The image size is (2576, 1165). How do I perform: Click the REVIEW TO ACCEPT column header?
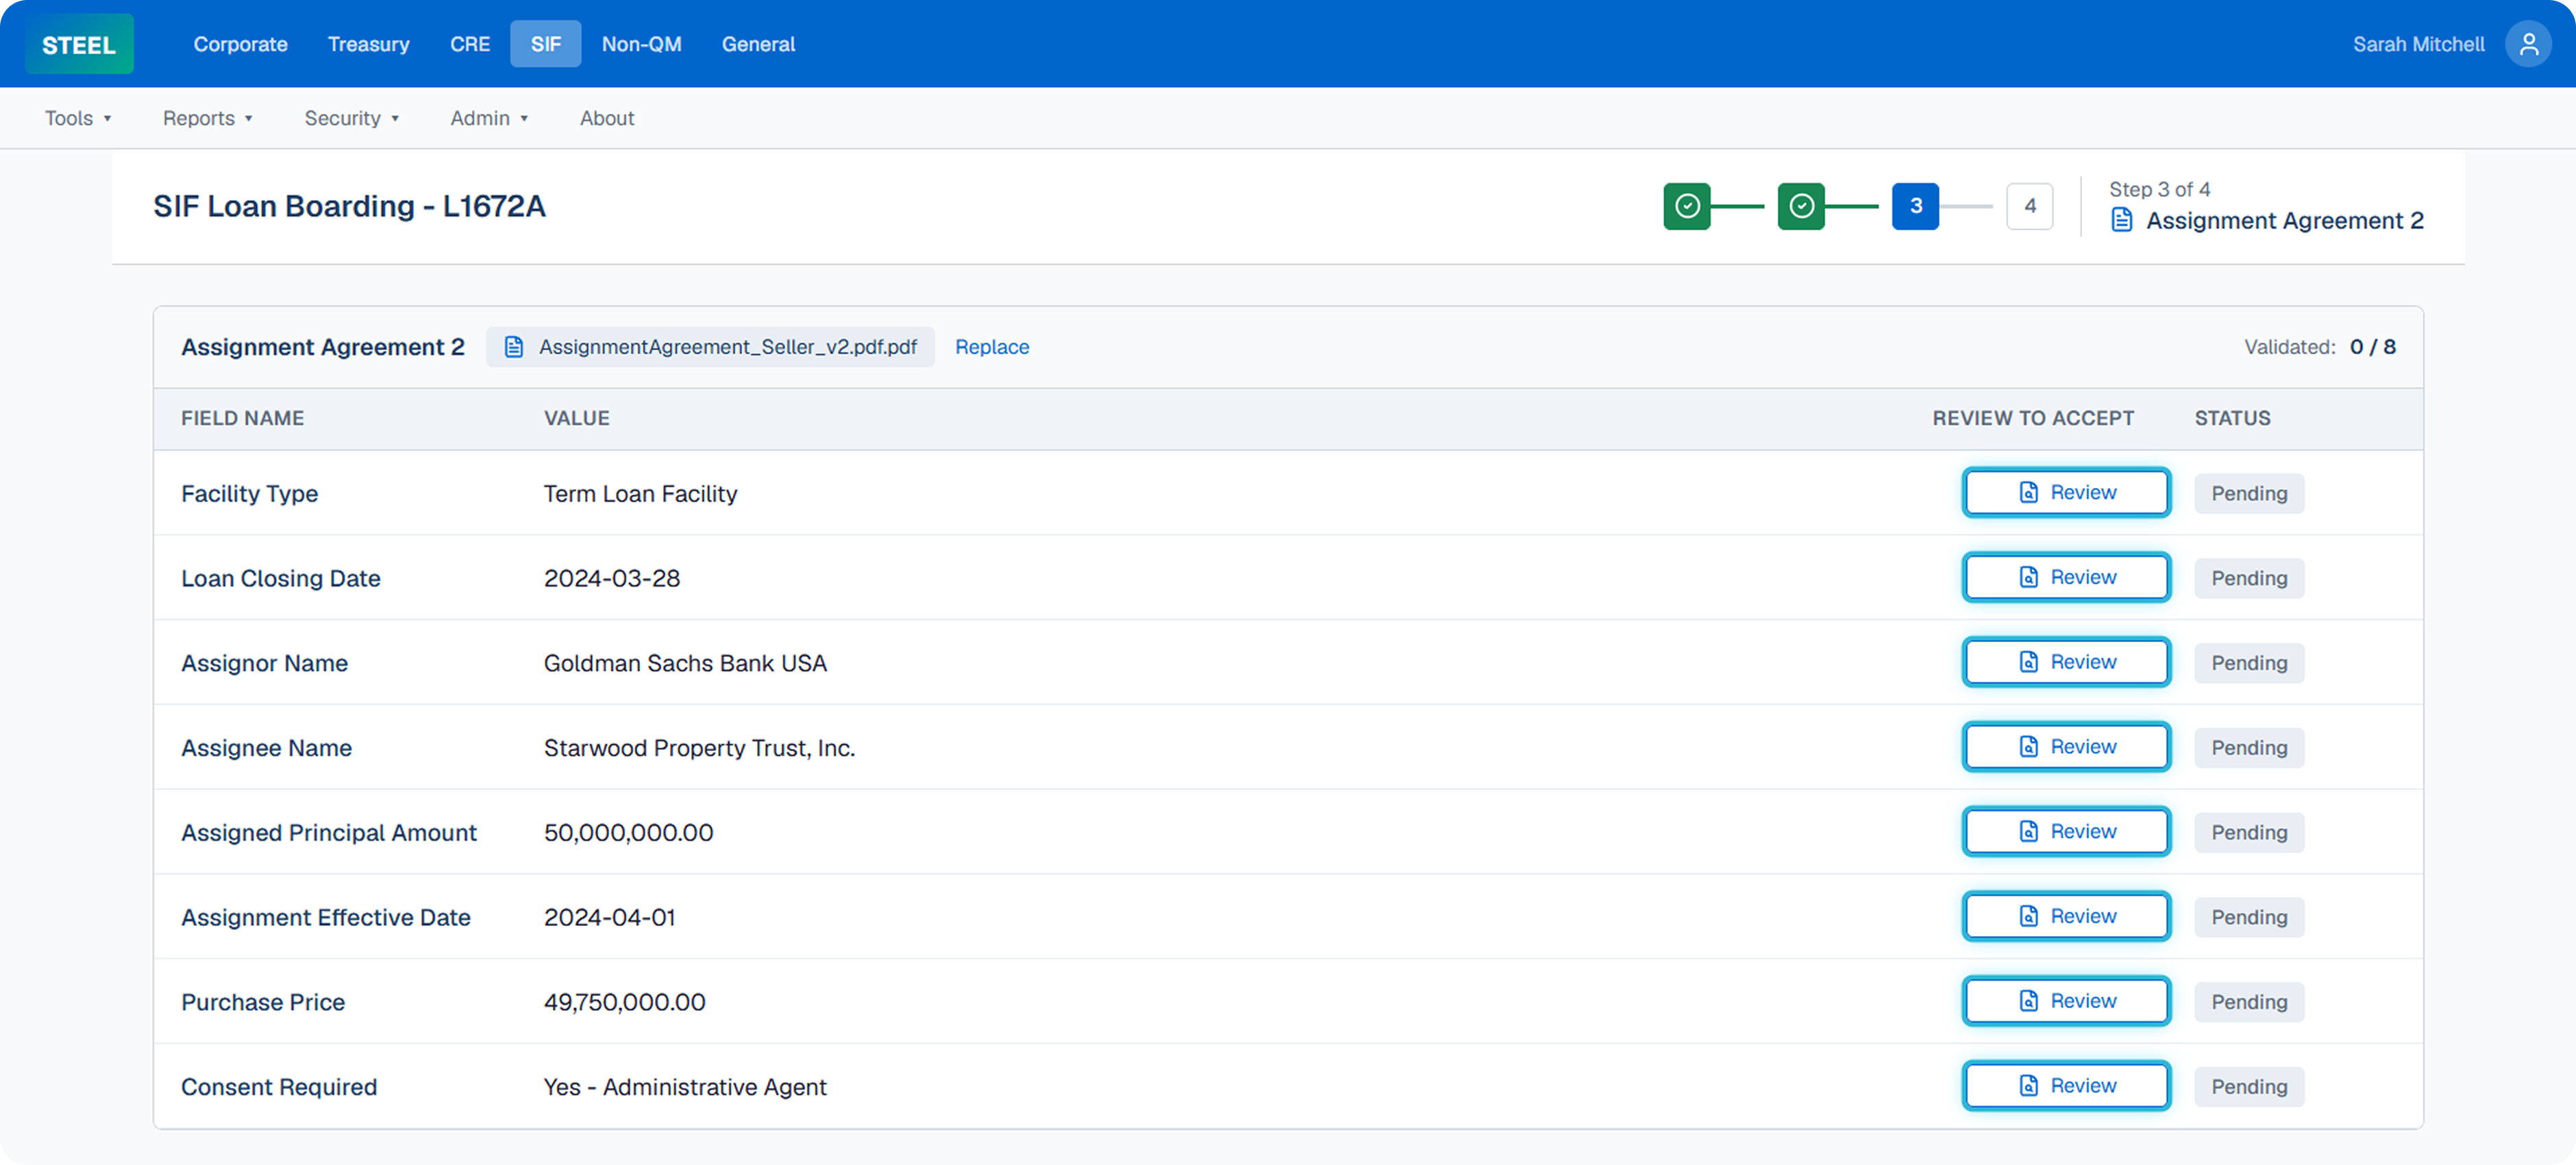[2033, 418]
